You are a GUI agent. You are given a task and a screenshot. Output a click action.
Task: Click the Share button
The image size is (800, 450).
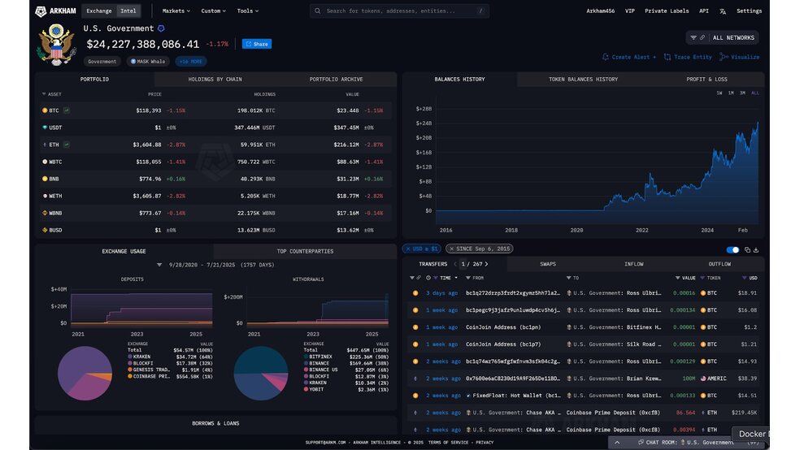coord(257,44)
